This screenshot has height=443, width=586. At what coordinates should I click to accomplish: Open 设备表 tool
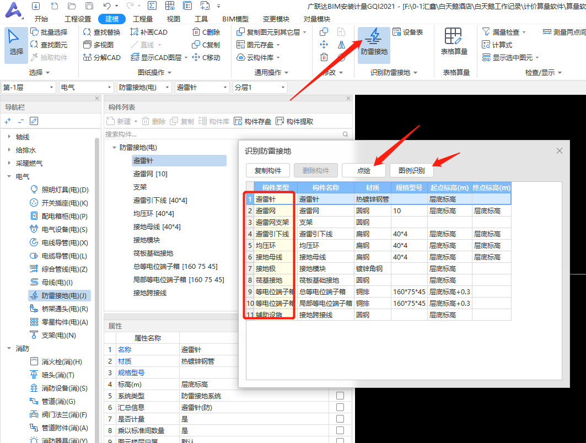(408, 32)
